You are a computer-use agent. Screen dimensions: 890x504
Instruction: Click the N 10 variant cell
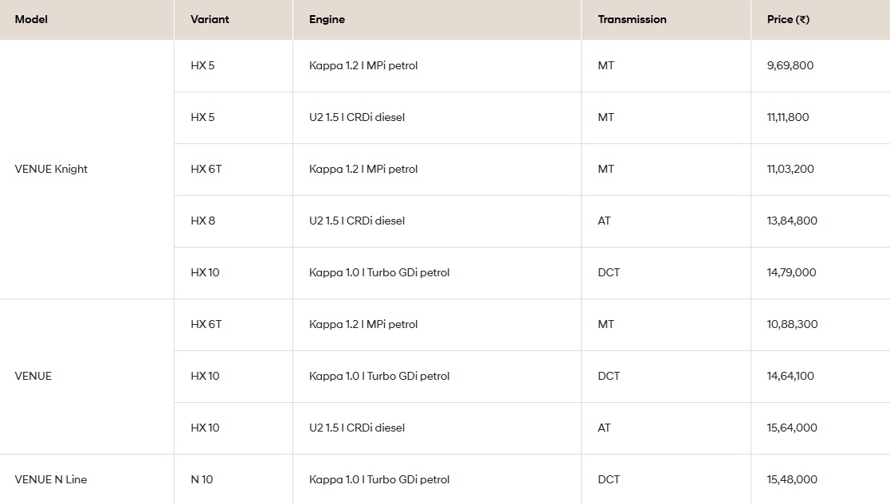pos(202,479)
